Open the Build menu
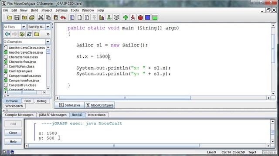279x156 pixels. (34, 10)
